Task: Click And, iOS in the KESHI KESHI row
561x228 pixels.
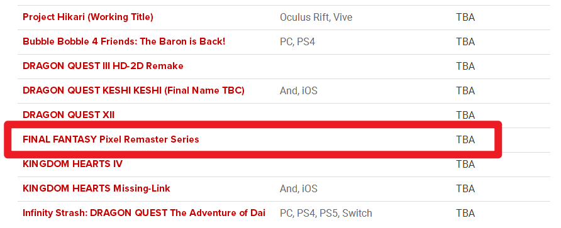Action: 298,91
